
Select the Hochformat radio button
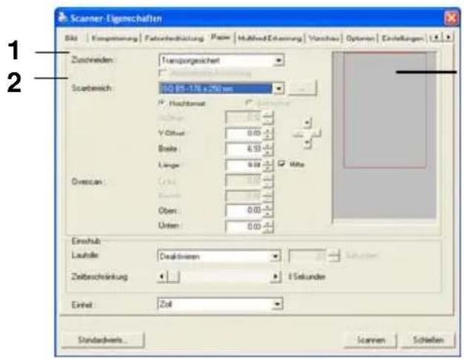162,103
